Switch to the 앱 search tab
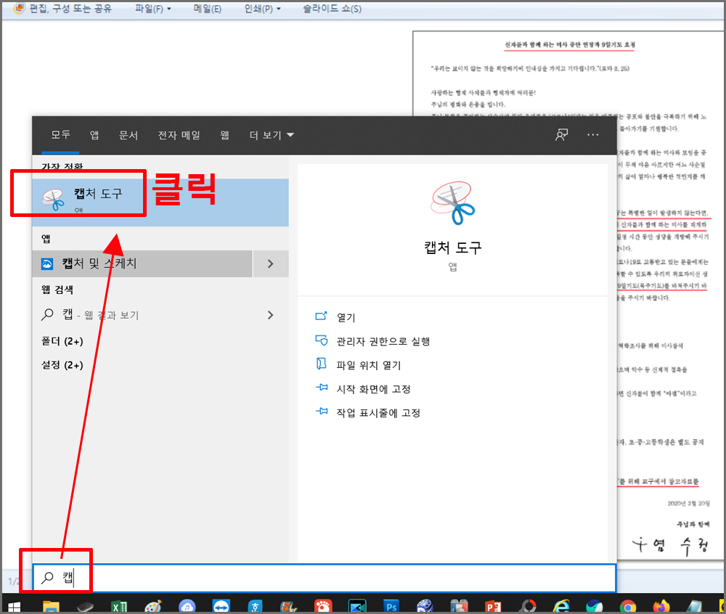The width and height of the screenshot is (726, 614). (x=94, y=135)
